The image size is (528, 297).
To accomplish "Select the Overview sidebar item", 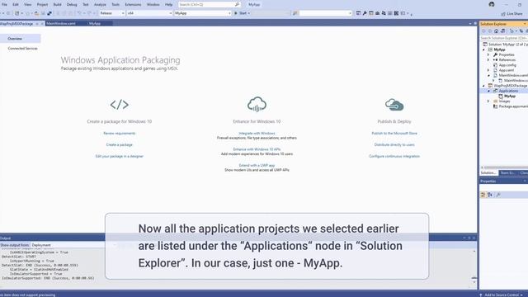I will click(20, 39).
